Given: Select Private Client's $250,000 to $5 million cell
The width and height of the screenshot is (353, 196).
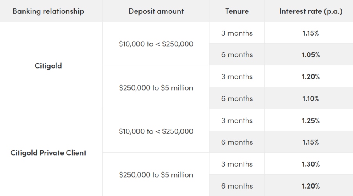Looking at the screenshot, I should [156, 175].
